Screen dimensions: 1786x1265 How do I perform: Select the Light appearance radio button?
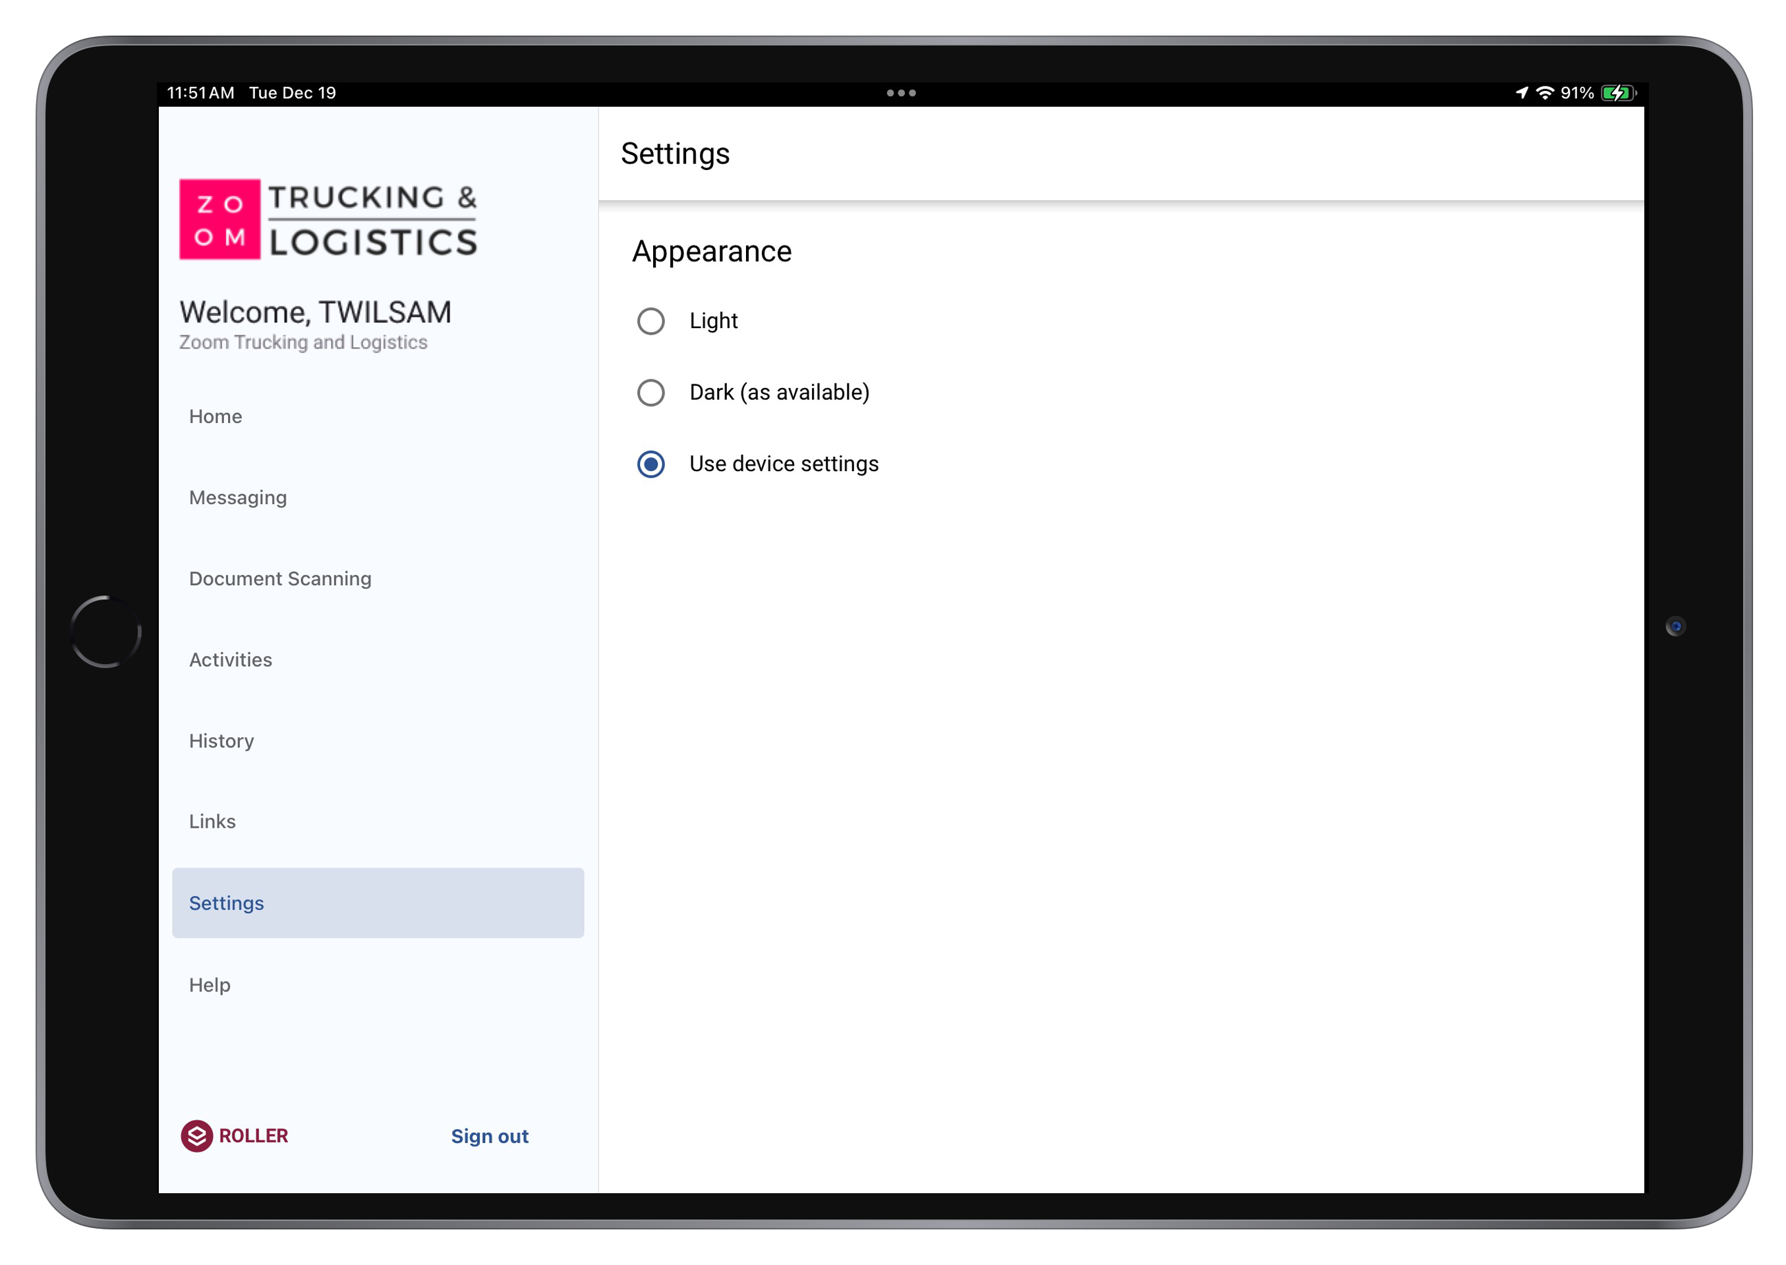click(650, 321)
